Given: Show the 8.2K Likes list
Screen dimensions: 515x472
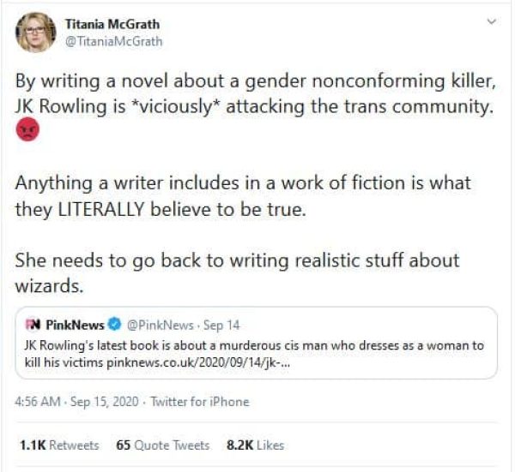Looking at the screenshot, I should point(255,445).
